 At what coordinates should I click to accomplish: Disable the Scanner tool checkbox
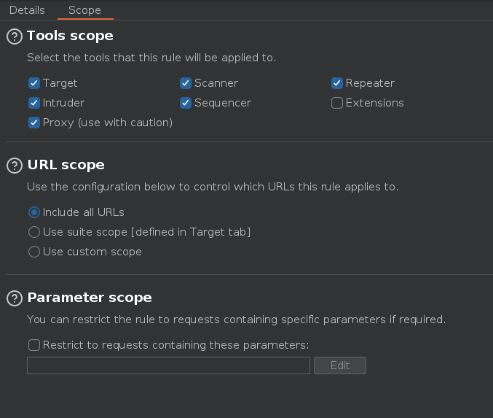pos(186,83)
